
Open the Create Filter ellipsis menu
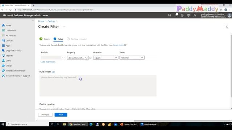64,26
